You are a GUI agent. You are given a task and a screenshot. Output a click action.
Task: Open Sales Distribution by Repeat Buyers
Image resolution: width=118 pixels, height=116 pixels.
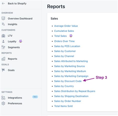(x=75, y=91)
